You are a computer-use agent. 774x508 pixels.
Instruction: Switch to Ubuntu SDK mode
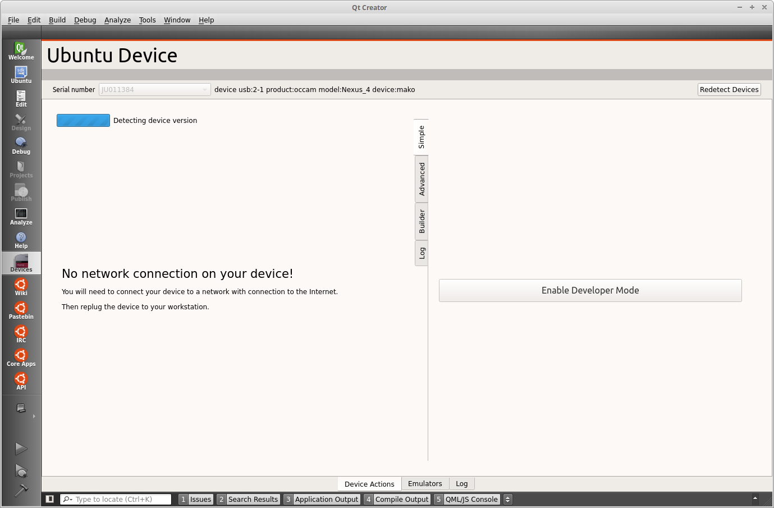tap(21, 75)
